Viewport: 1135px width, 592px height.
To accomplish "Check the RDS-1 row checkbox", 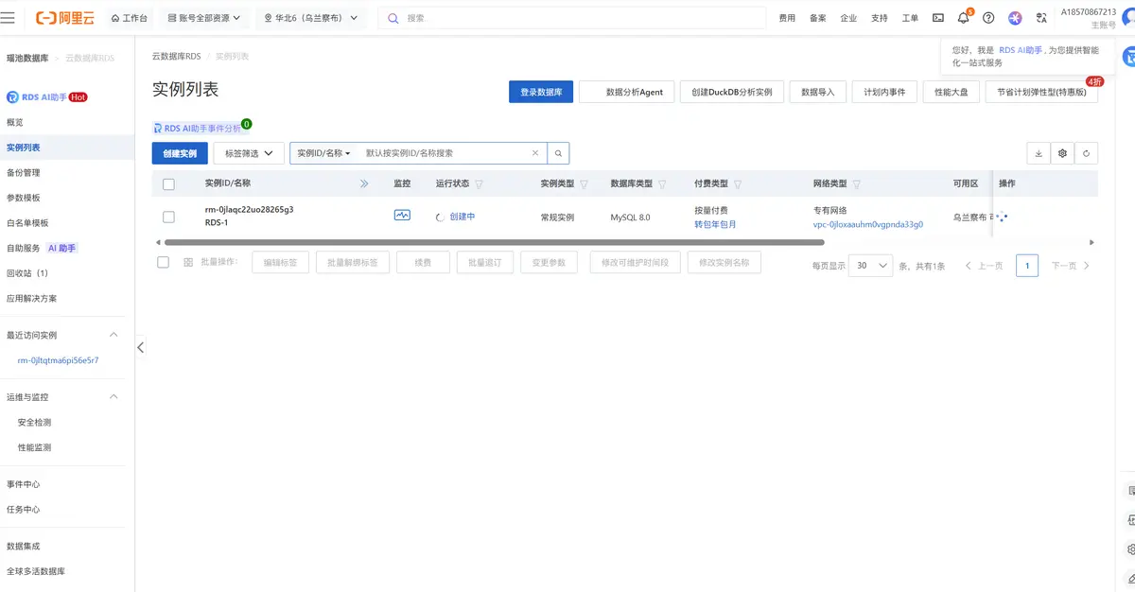I will (168, 217).
